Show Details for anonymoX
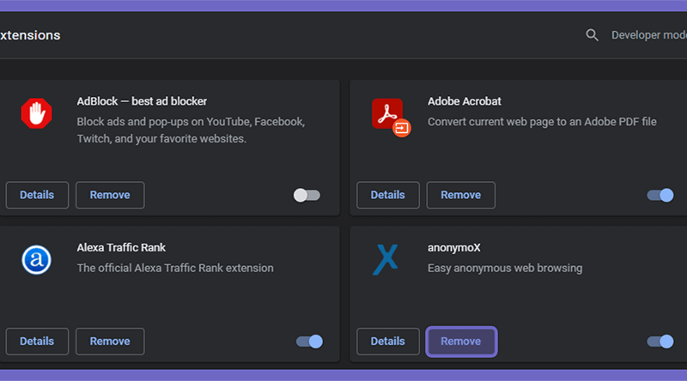The width and height of the screenshot is (687, 381). (388, 342)
